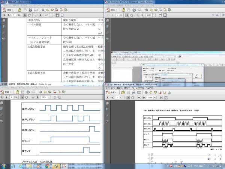Click the ツール link in the GX Developer PDF window
Image resolution: width=225 pixels, height=169 pixels.
pyautogui.click(x=215, y=15)
